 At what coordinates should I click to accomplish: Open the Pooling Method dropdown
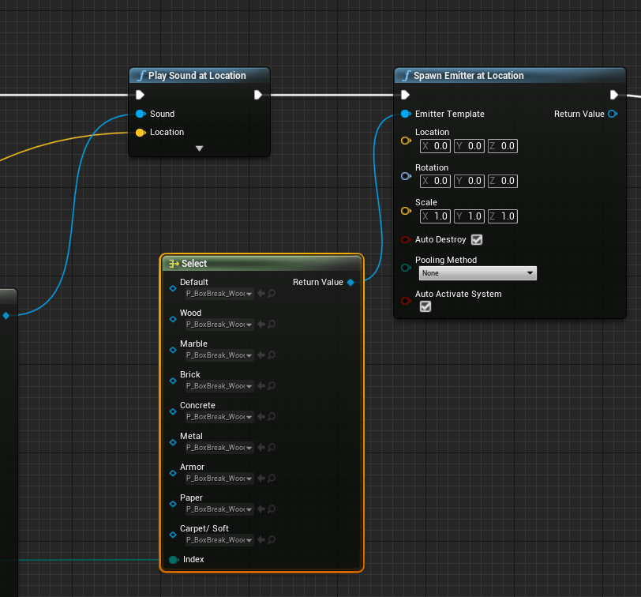click(x=477, y=273)
